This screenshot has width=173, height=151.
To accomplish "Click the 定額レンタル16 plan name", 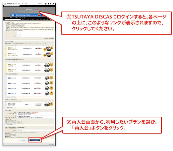I will pyautogui.click(x=12, y=88).
